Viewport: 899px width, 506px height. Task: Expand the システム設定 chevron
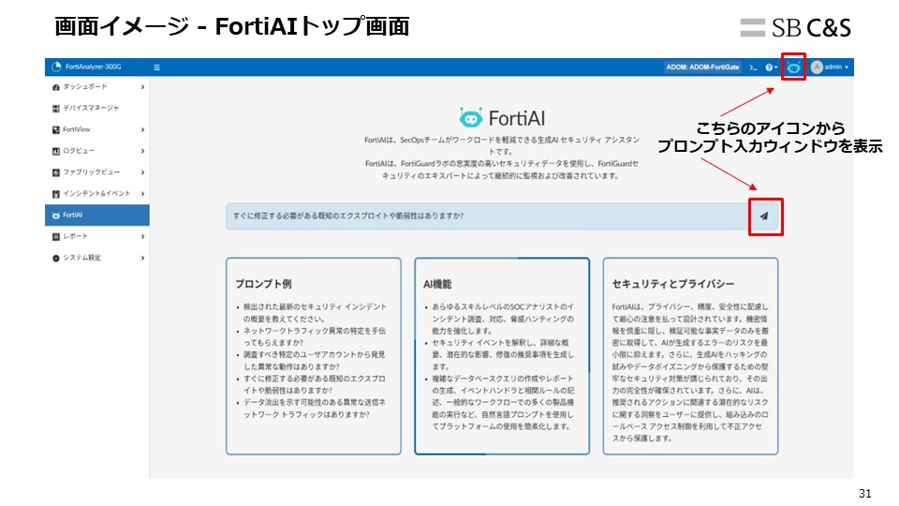tap(142, 258)
